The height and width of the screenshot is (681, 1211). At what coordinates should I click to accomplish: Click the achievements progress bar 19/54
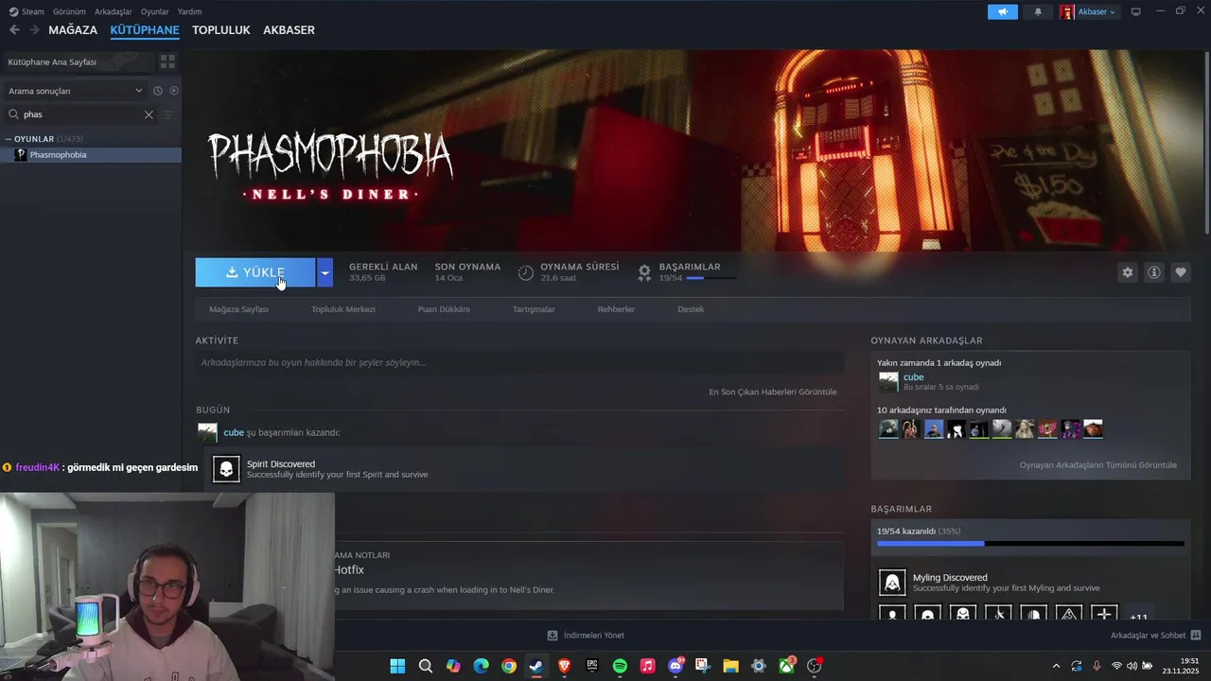1030,544
